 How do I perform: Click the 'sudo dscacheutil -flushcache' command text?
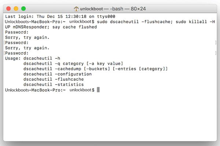coord(135,22)
